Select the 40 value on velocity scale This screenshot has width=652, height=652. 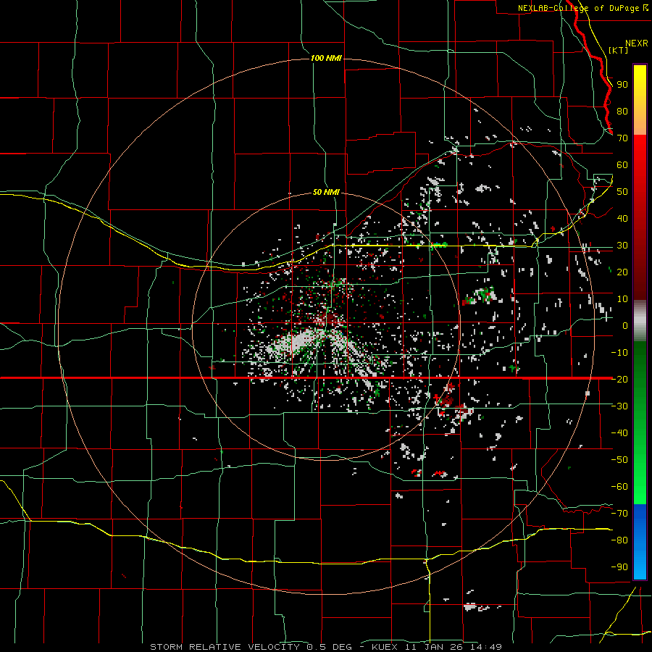click(x=622, y=218)
